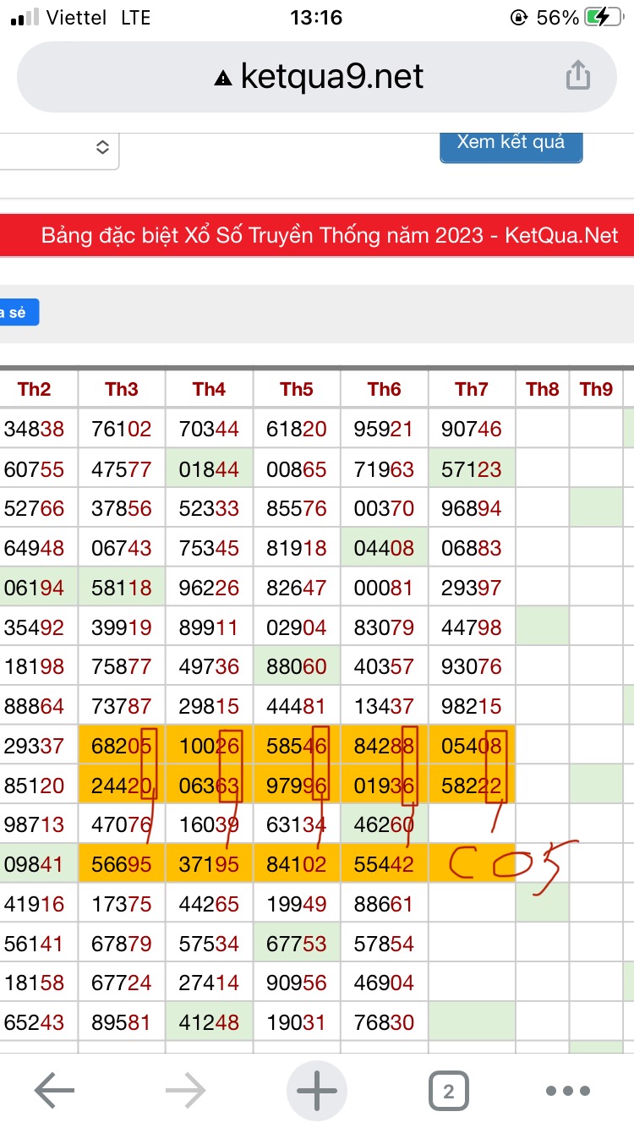
Task: Open the tab switcher showing 2 tabs
Action: (x=448, y=1091)
